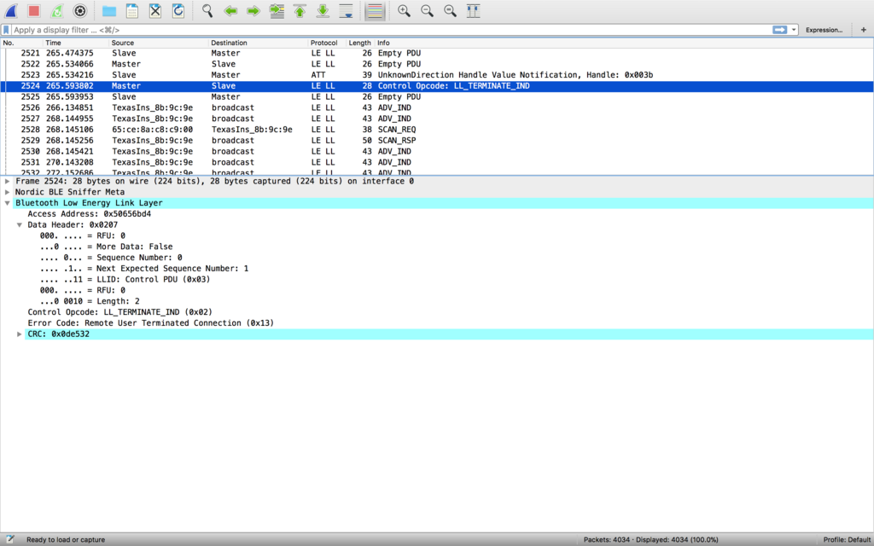This screenshot has height=546, width=874.
Task: Go back to previous packet
Action: [x=230, y=10]
